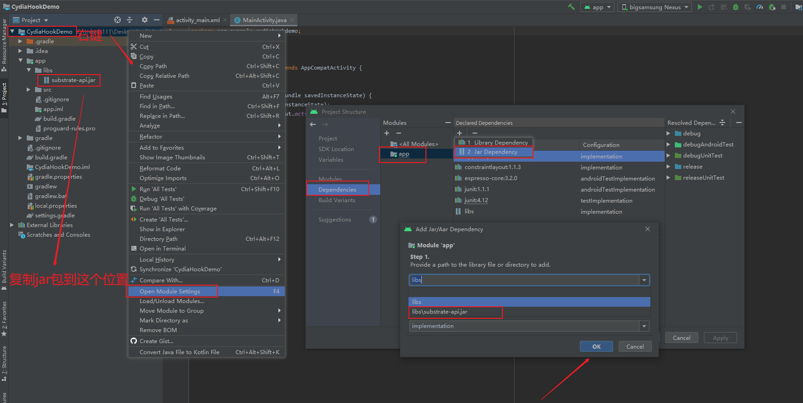Add a module with the plus icon
803x403 pixels.
point(387,133)
